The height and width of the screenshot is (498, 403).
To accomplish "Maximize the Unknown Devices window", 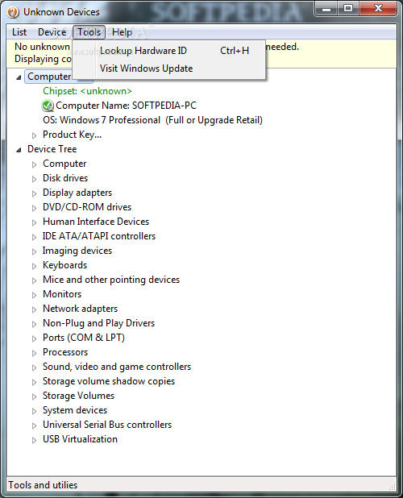I will [348, 9].
